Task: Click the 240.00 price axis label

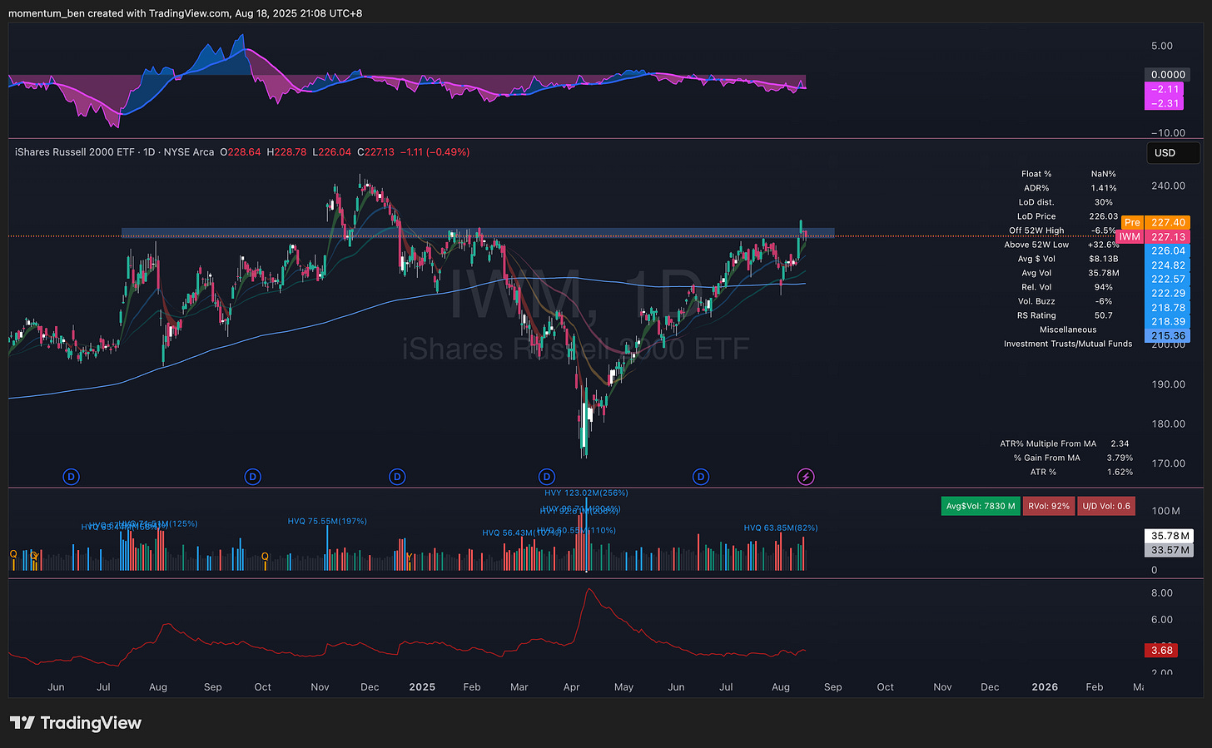Action: 1168,186
